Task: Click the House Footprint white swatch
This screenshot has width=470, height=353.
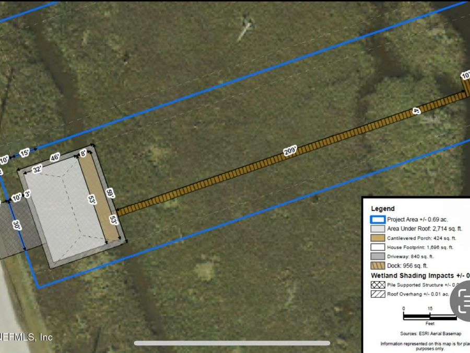Action: pyautogui.click(x=378, y=247)
